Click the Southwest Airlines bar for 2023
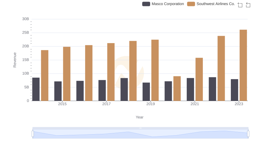254x146 pixels. tap(243, 65)
